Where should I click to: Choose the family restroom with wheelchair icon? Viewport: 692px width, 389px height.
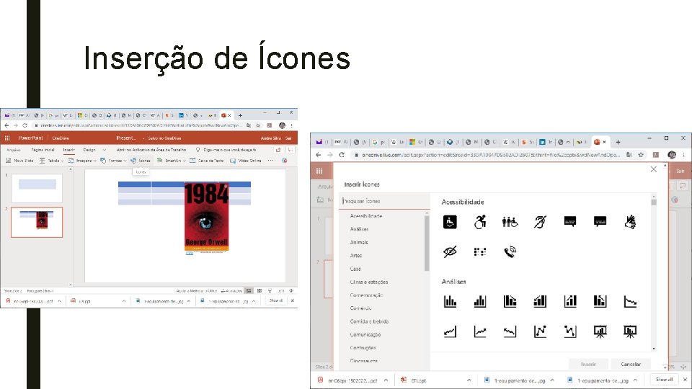coord(510,222)
